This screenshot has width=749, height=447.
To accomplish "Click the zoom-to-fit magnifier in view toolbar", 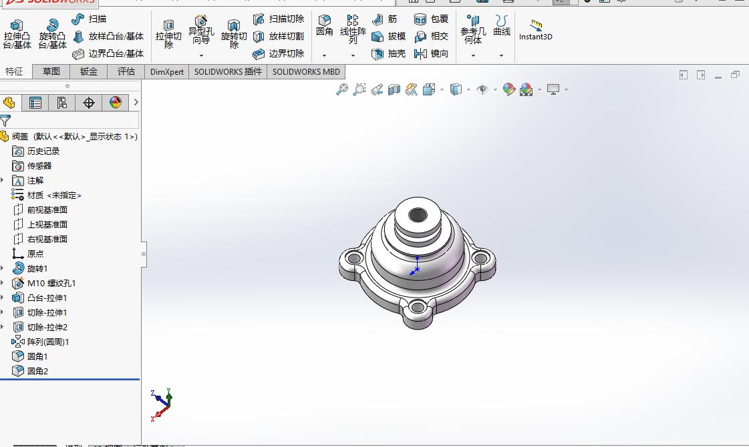I will (x=341, y=89).
